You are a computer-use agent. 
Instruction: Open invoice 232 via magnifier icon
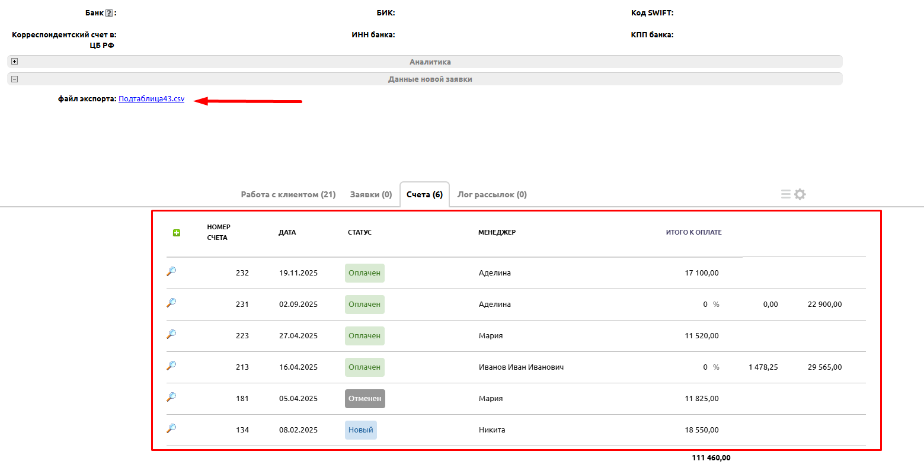tap(171, 271)
